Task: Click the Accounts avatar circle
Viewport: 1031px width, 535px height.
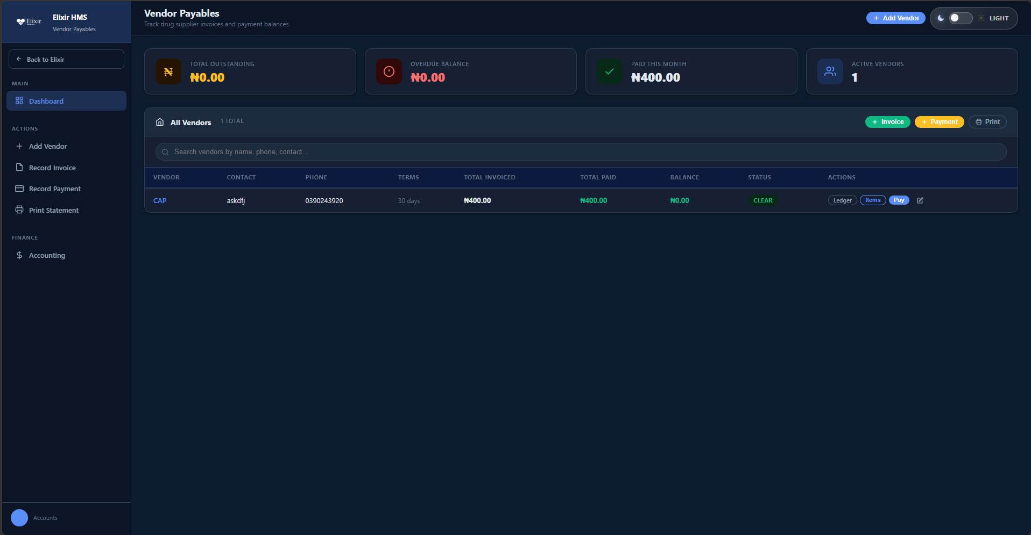Action: 19,518
